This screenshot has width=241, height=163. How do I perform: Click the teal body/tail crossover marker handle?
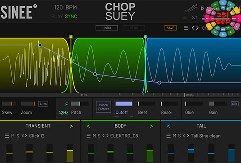pos(145,36)
